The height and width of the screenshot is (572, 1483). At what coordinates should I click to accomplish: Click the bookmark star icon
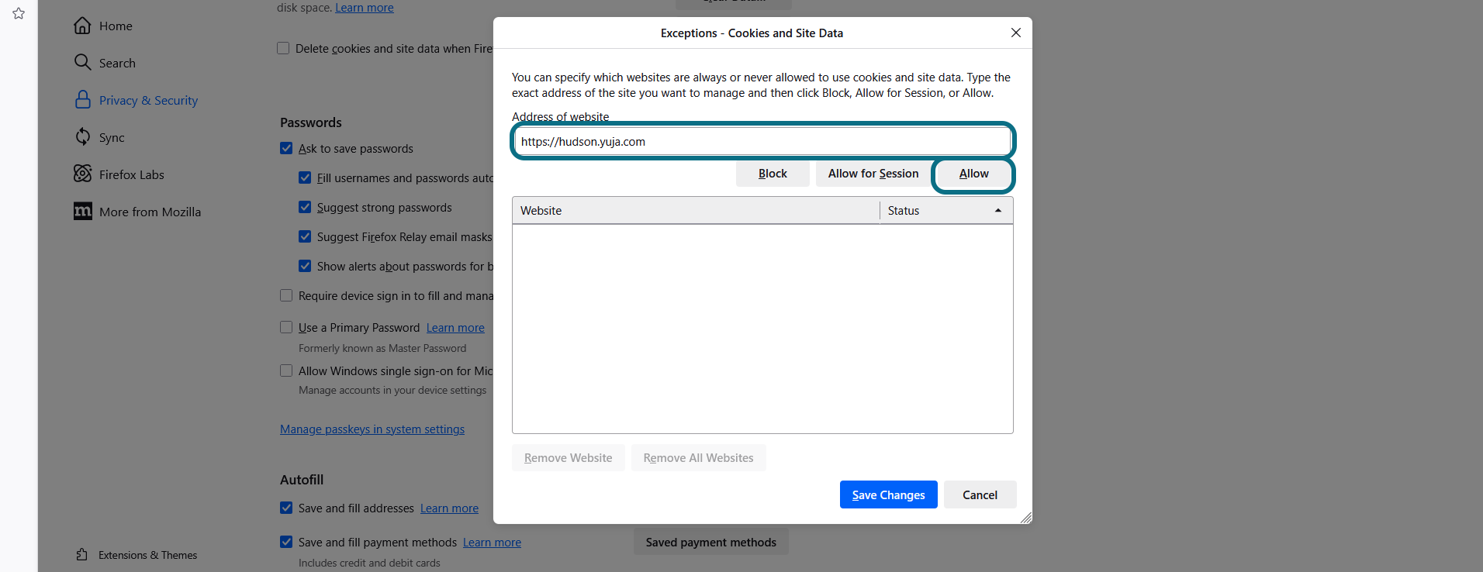19,13
